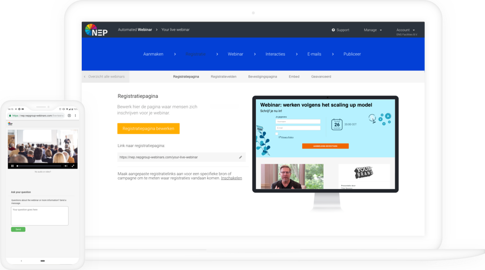485x270 pixels.
Task: Click the green Send button on phone
Action: [x=18, y=230]
